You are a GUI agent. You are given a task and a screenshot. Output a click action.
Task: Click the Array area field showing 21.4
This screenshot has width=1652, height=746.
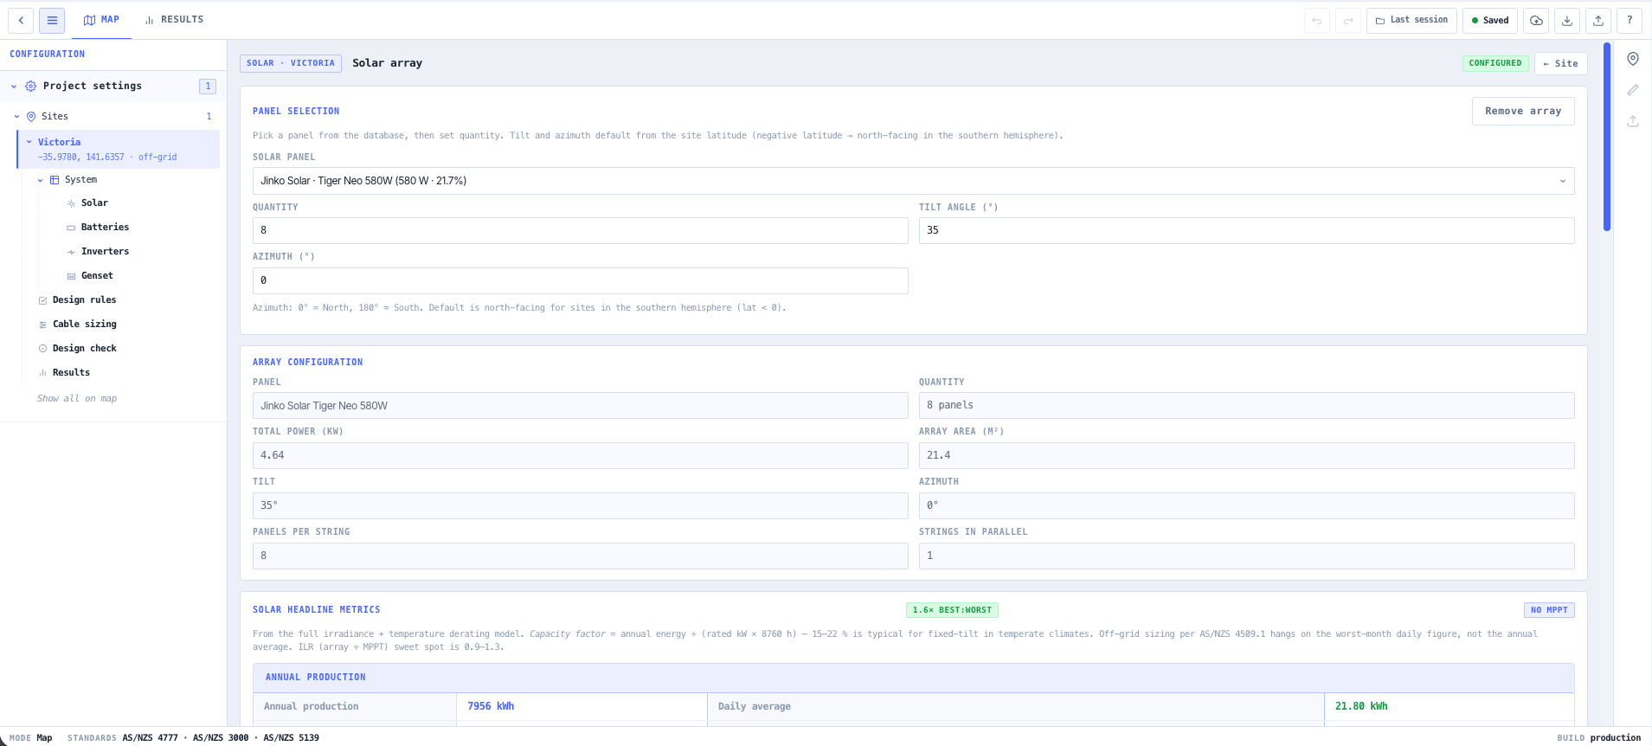1246,455
